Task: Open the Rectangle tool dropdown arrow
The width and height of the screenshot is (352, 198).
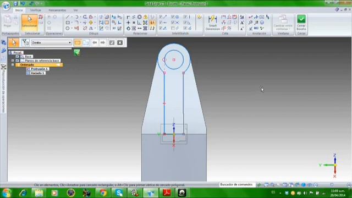Action: 71,23
